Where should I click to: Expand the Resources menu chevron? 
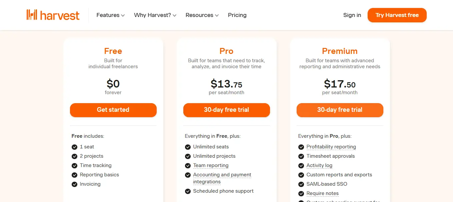pyautogui.click(x=217, y=15)
